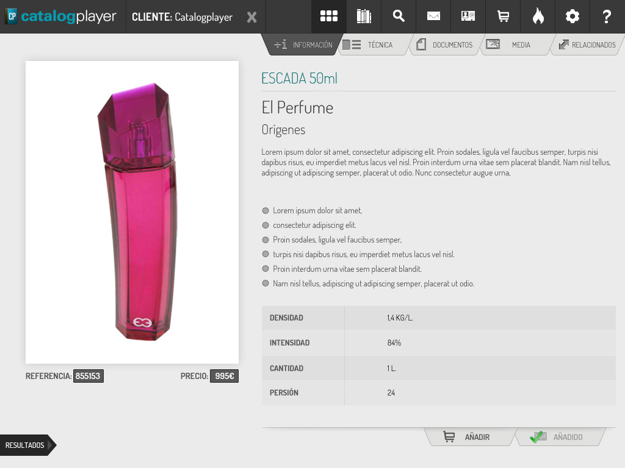Open help question mark icon
The height and width of the screenshot is (468, 625).
[607, 16]
